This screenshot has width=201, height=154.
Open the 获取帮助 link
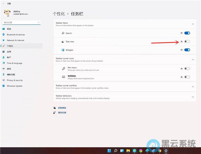pyautogui.click(x=62, y=108)
